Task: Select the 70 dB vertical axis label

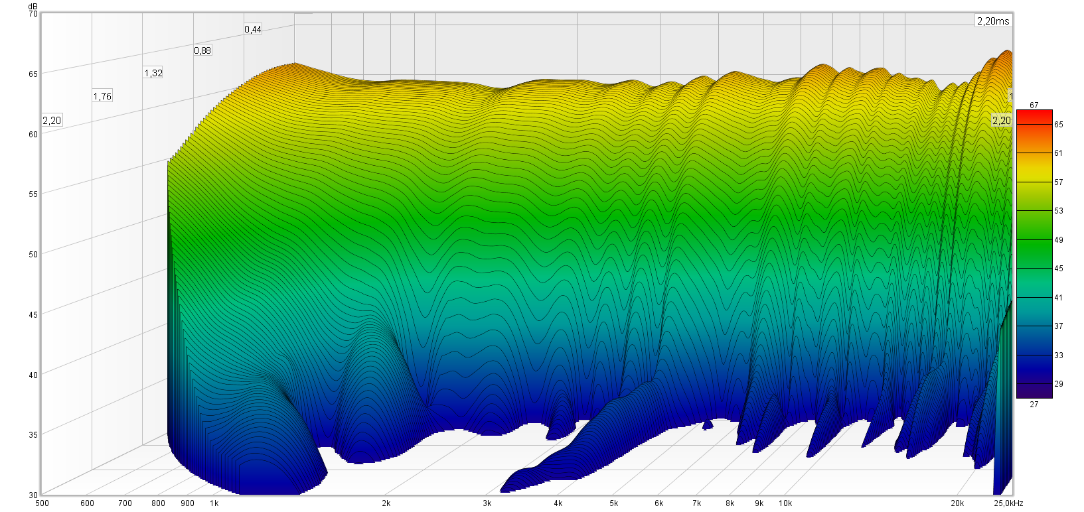Action: click(x=33, y=14)
